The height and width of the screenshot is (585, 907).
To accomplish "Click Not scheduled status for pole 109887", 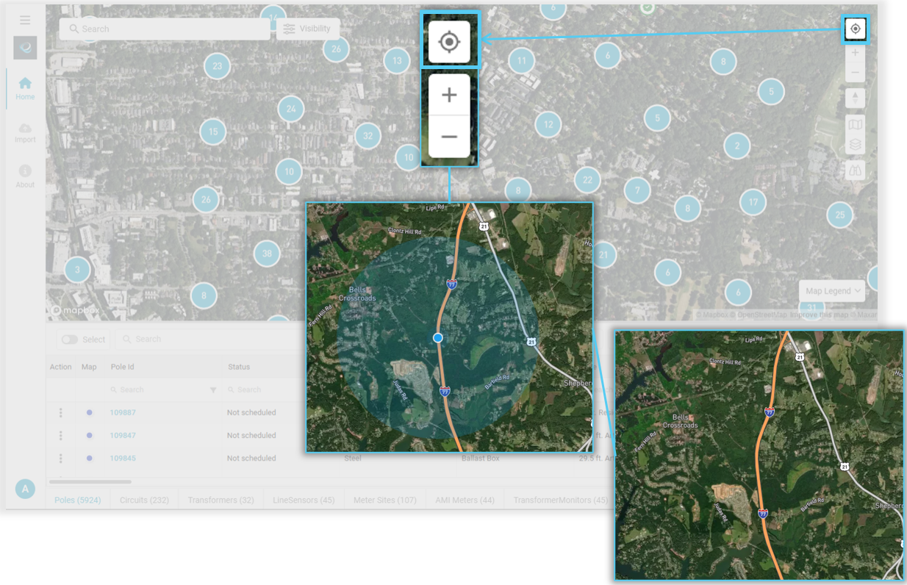I will pyautogui.click(x=251, y=412).
